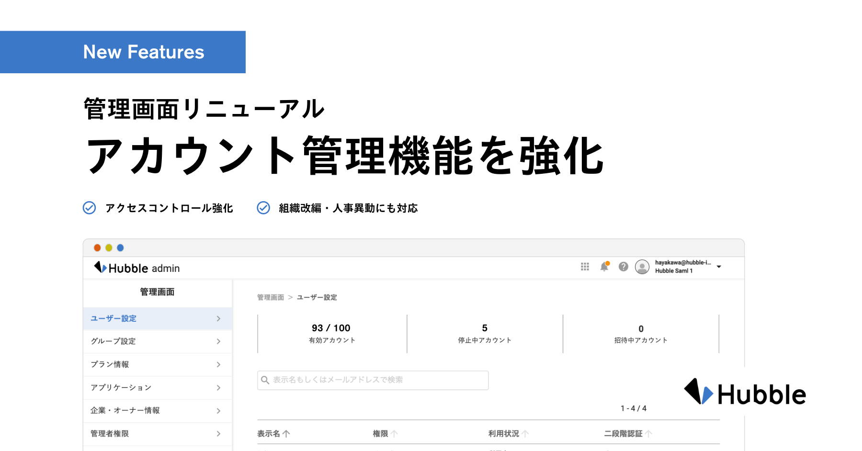862x451 pixels.
Task: Click the blue checkmark beside アクセスコントロール強化
Action: (x=89, y=208)
